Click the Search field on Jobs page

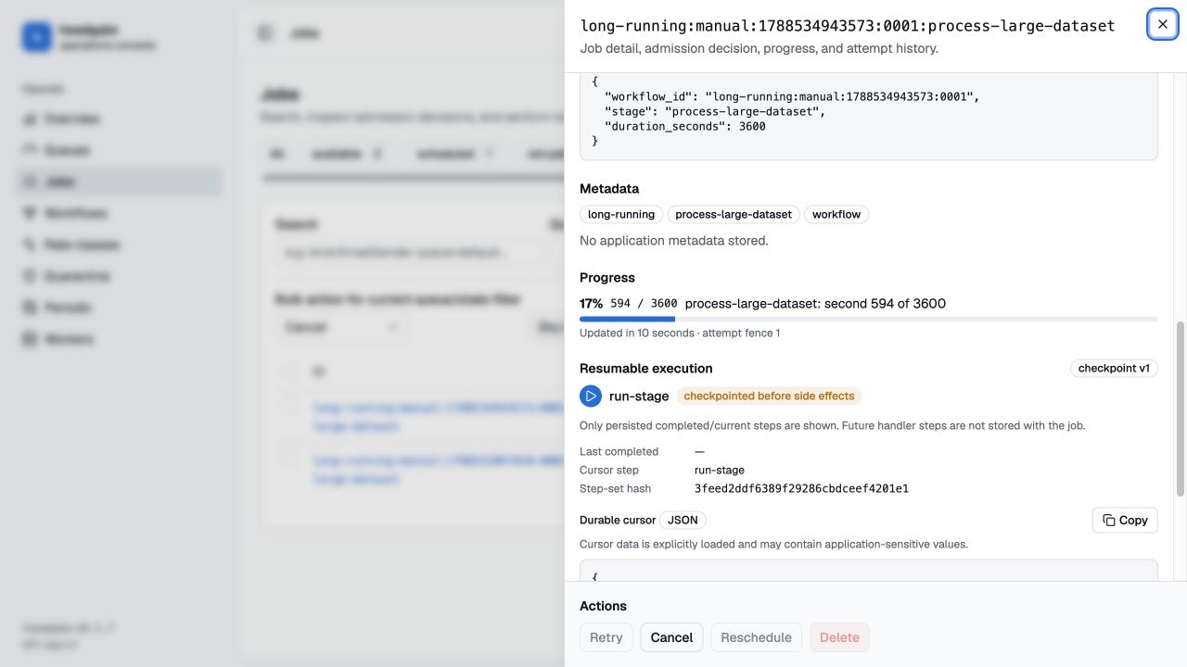coord(408,252)
